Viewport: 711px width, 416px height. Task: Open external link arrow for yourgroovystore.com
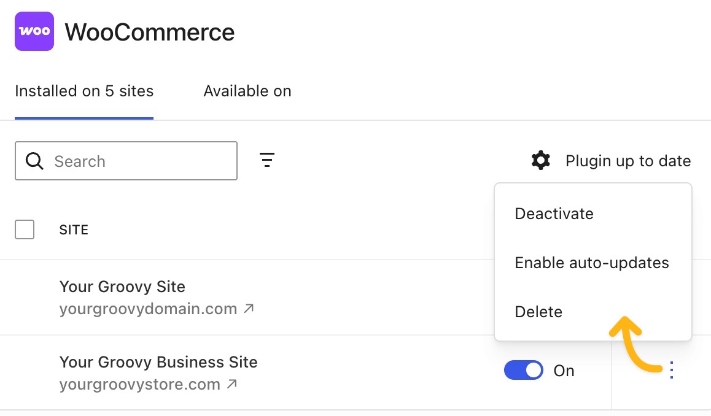coord(231,384)
